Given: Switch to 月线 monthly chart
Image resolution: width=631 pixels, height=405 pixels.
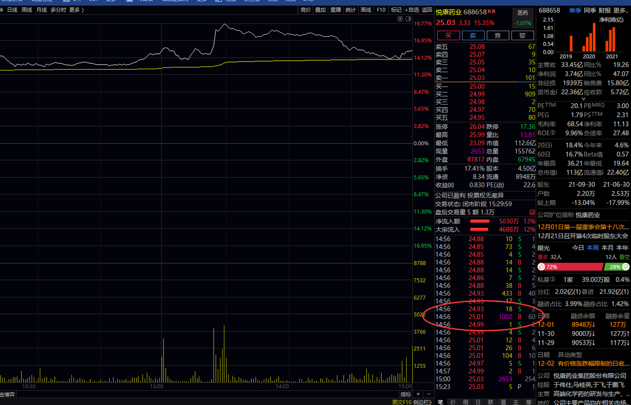Looking at the screenshot, I should click(x=42, y=10).
